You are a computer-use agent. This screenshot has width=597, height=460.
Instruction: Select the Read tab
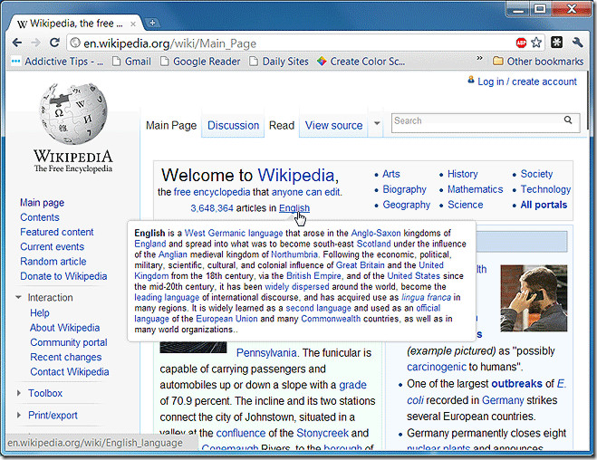tap(282, 125)
